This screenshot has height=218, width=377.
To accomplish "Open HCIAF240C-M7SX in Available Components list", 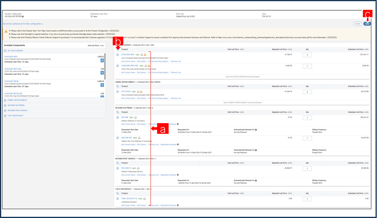I will [11, 81].
